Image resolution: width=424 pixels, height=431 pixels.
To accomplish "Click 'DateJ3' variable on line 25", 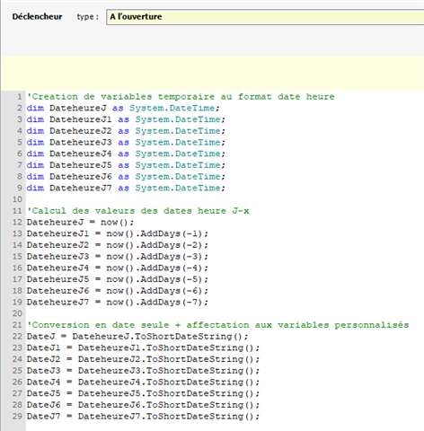I will 43,371.
